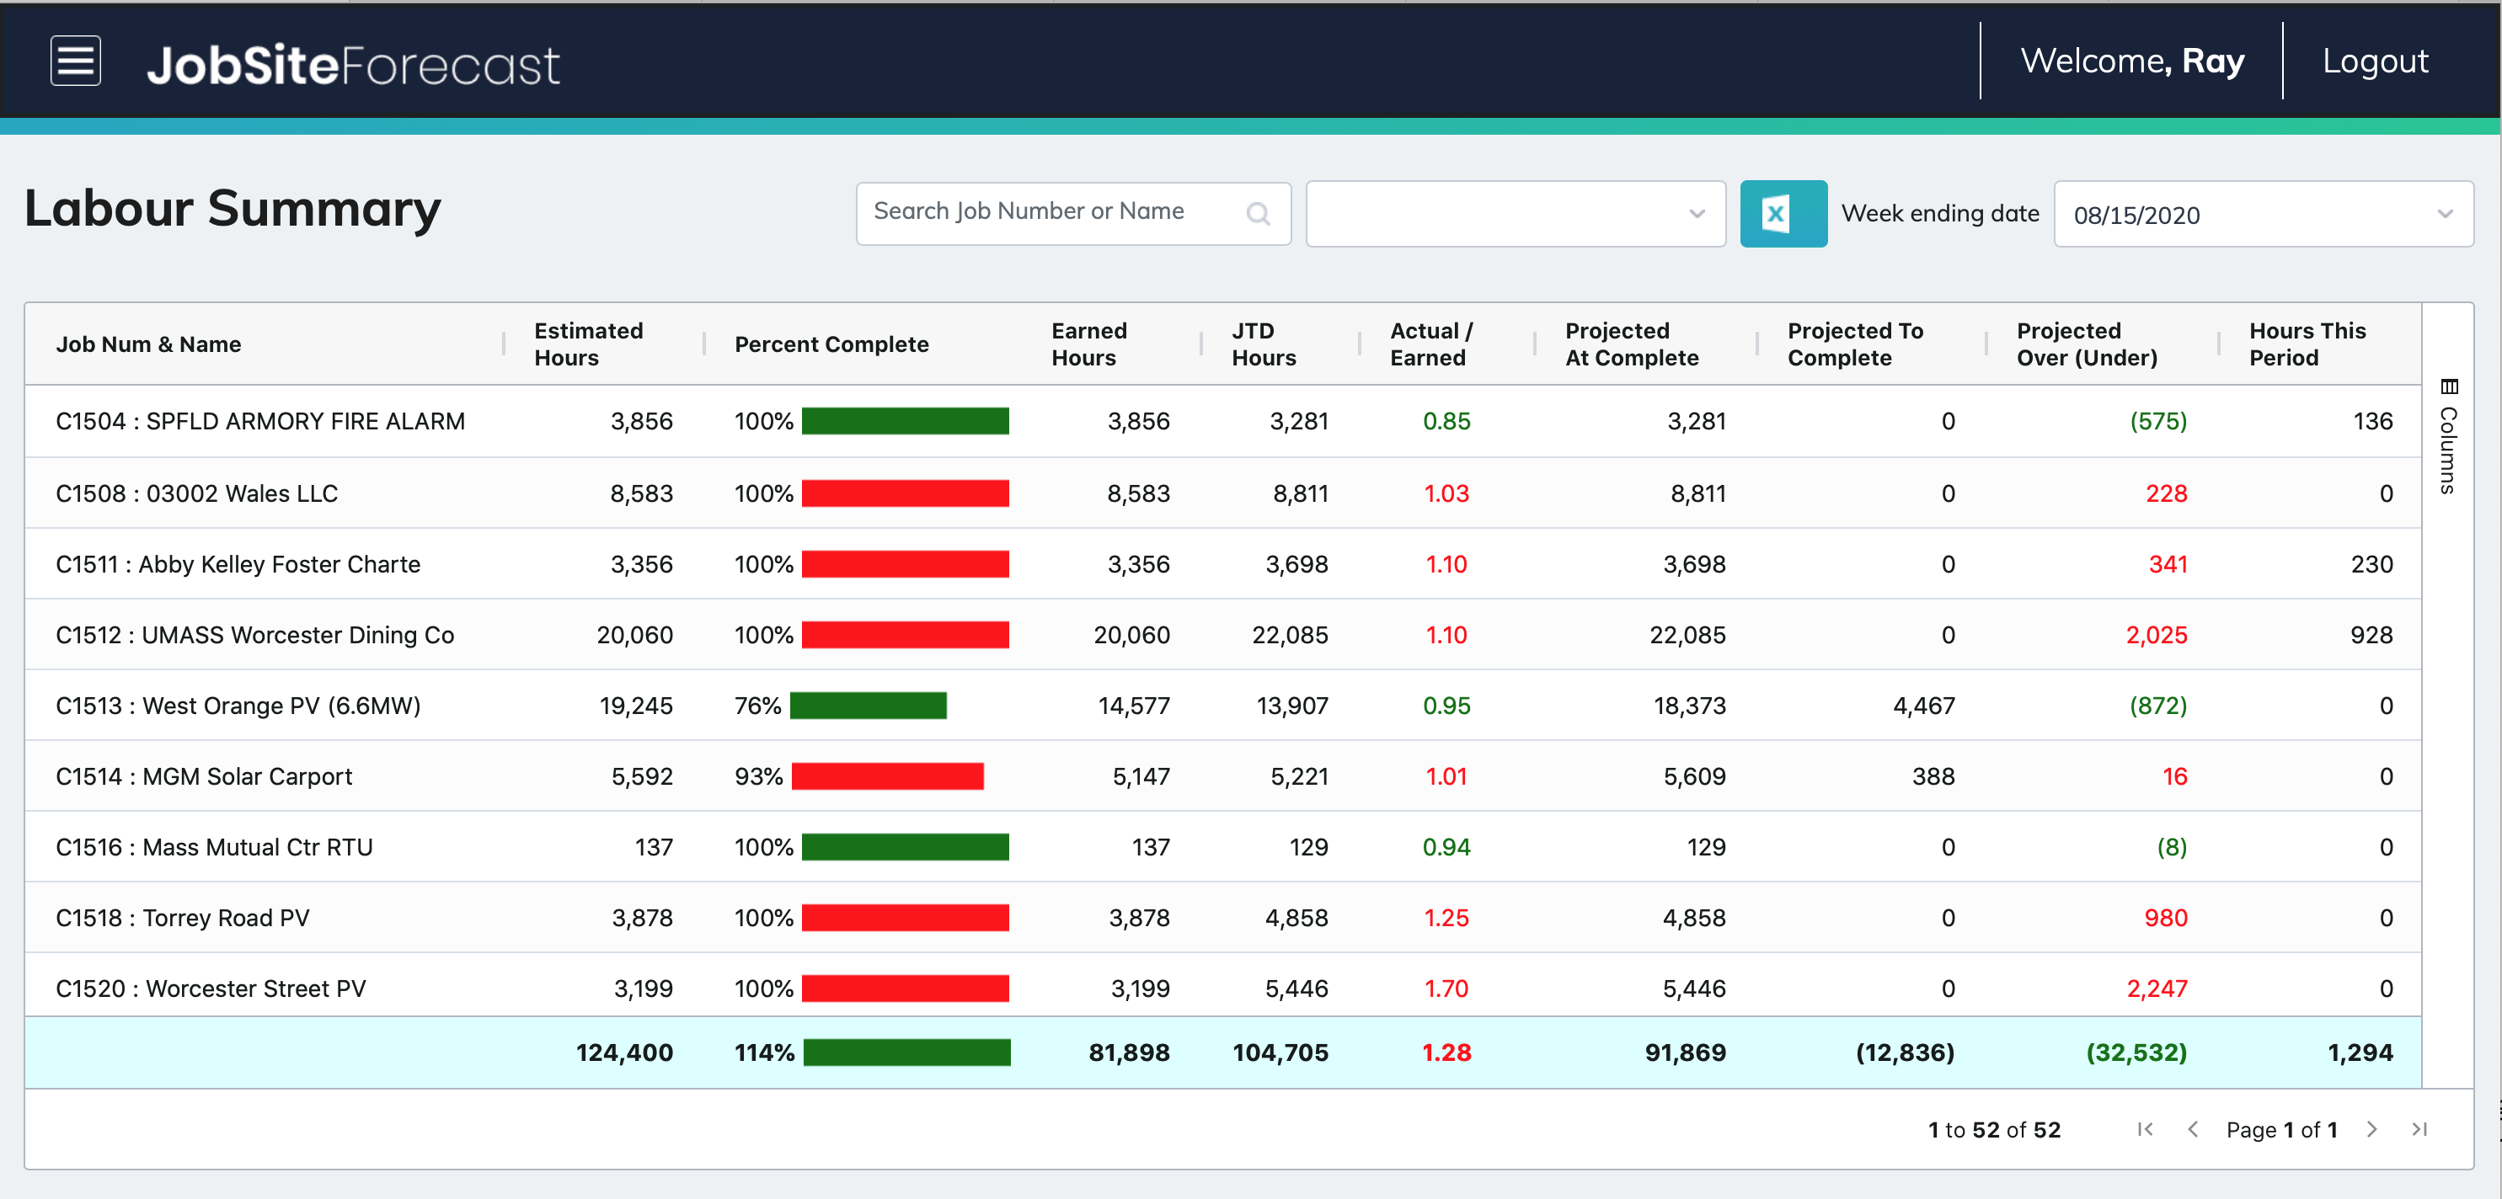The width and height of the screenshot is (2502, 1199).
Task: Go to the first page
Action: click(x=2146, y=1129)
